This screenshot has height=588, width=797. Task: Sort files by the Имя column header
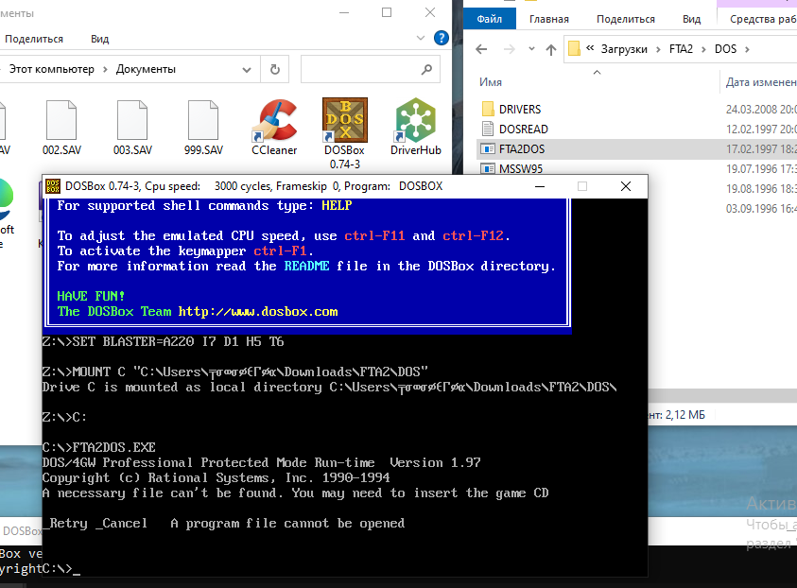(491, 82)
